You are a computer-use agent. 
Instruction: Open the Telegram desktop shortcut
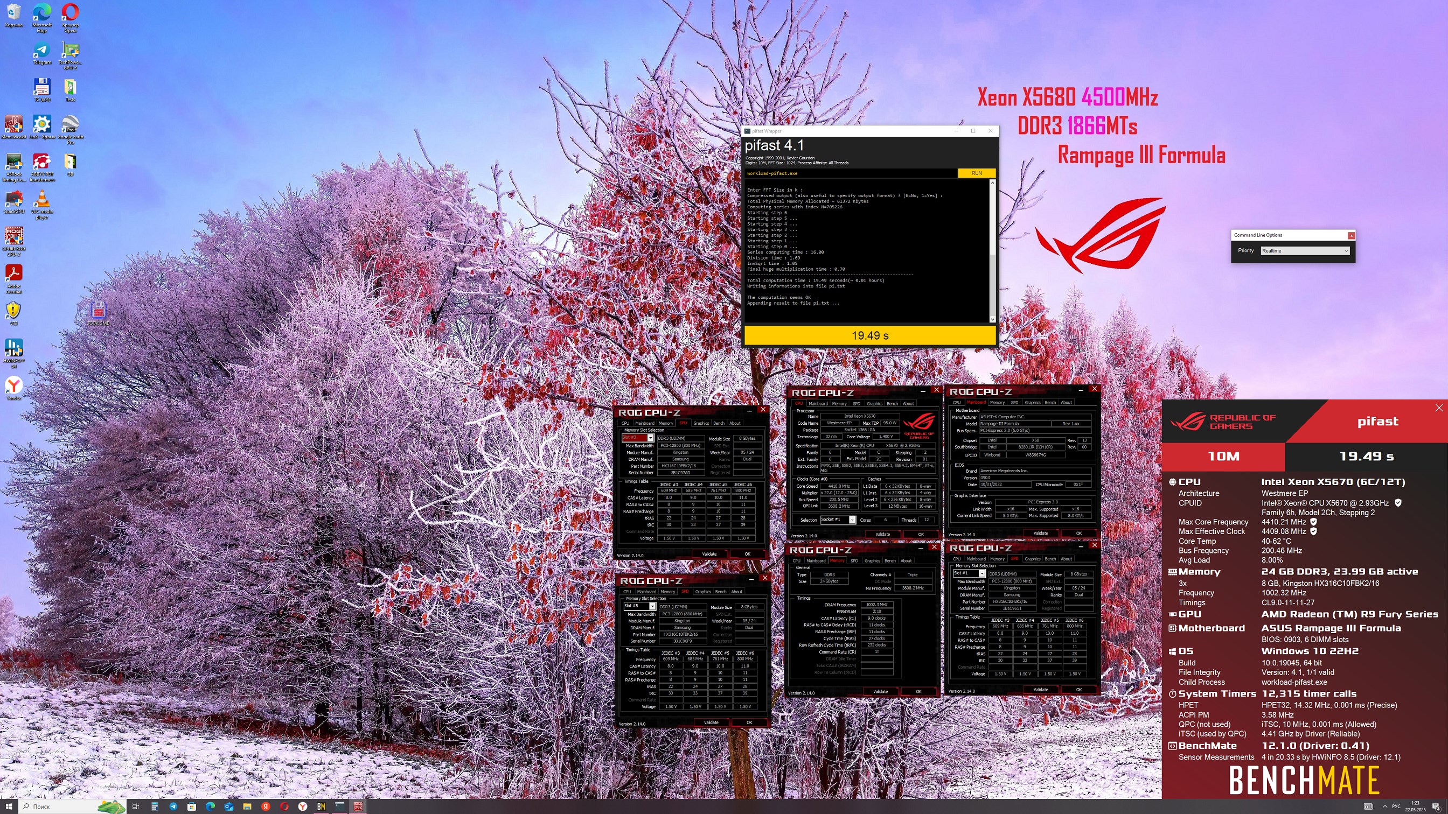(41, 54)
